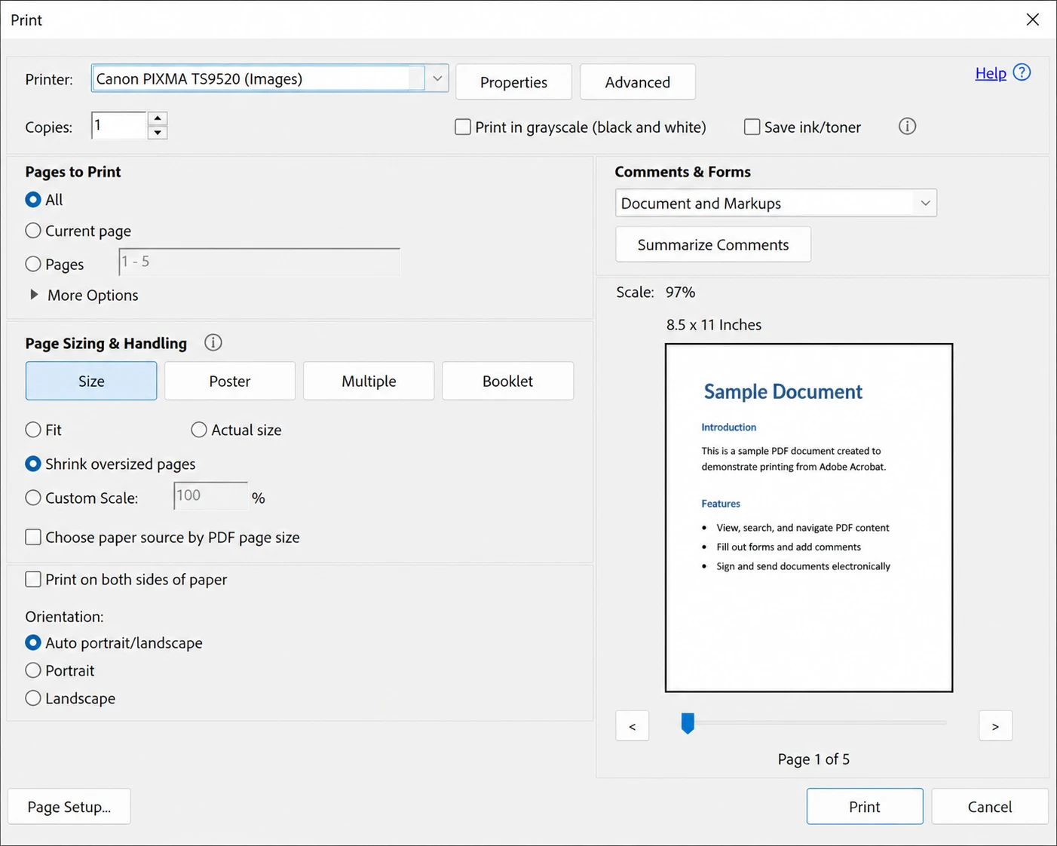Screen dimensions: 1057x846
Task: Click Summarize Comments button
Action: [713, 244]
